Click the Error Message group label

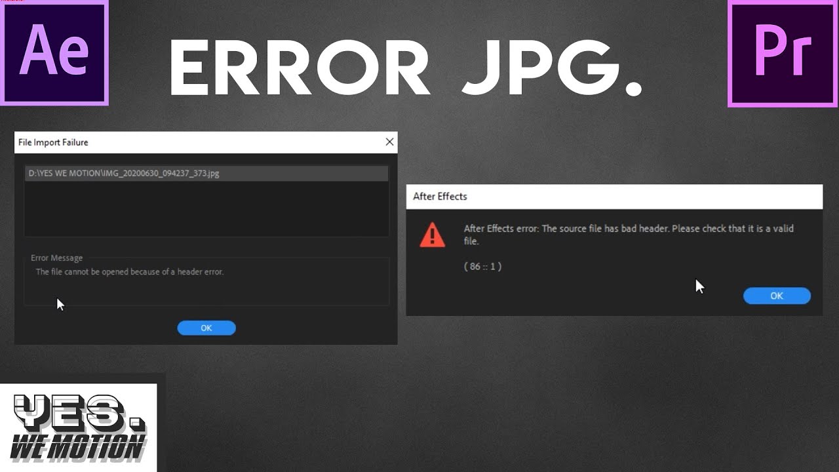[57, 258]
